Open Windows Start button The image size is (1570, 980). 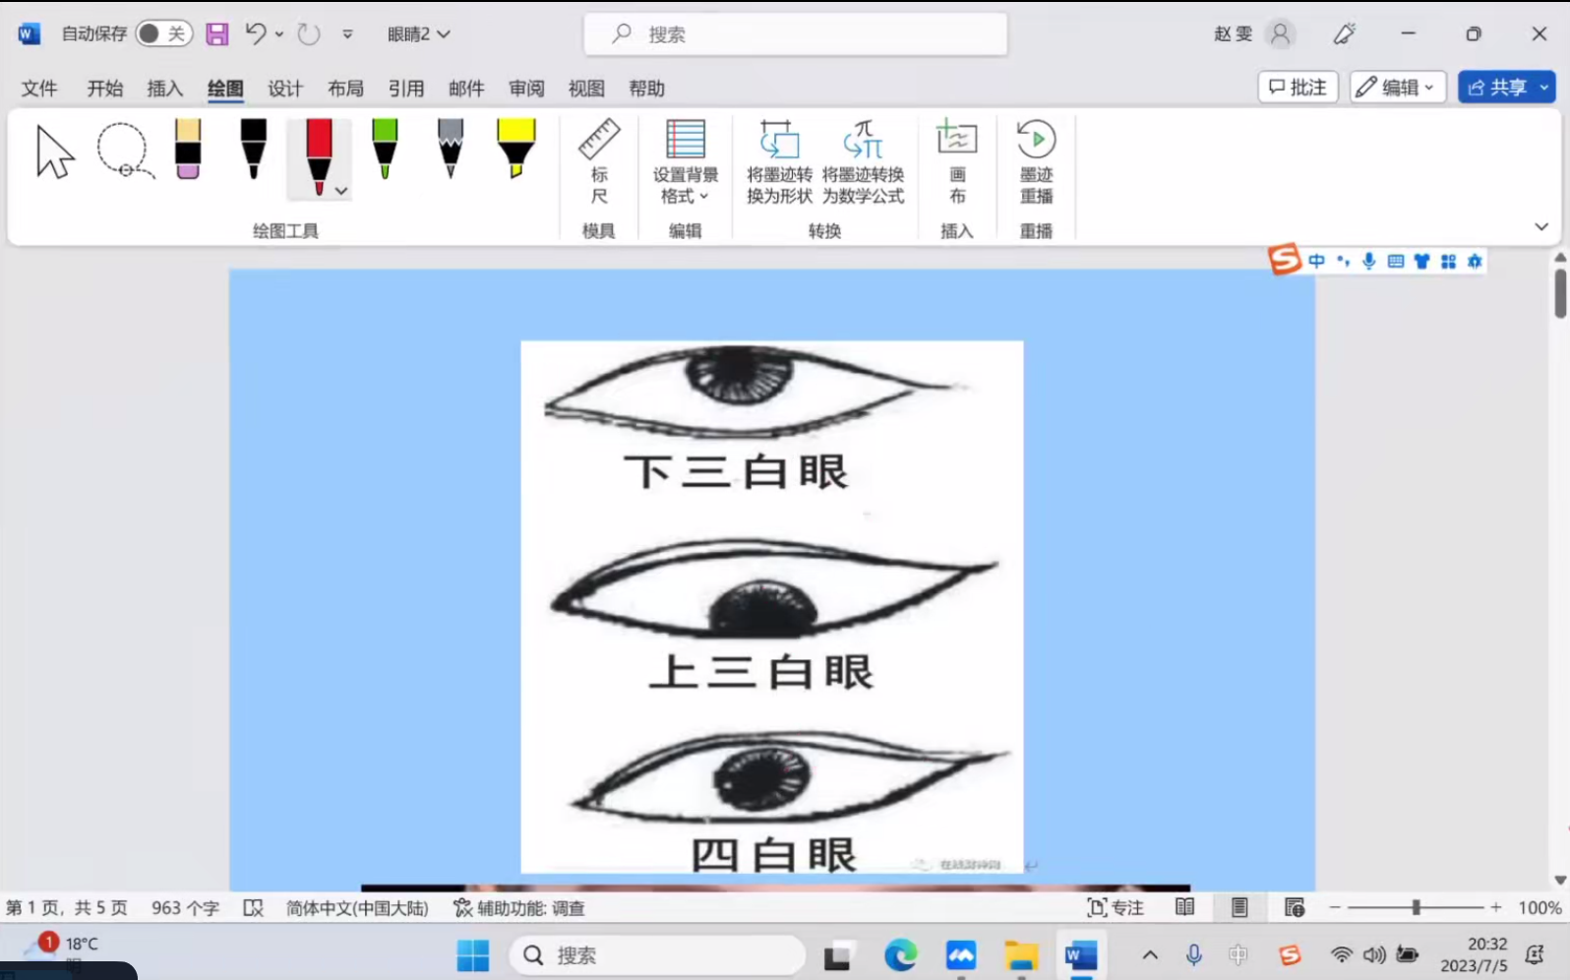click(x=473, y=955)
